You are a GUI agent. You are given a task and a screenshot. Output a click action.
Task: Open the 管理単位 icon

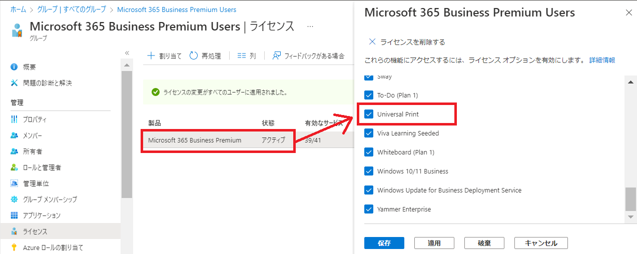[14, 183]
